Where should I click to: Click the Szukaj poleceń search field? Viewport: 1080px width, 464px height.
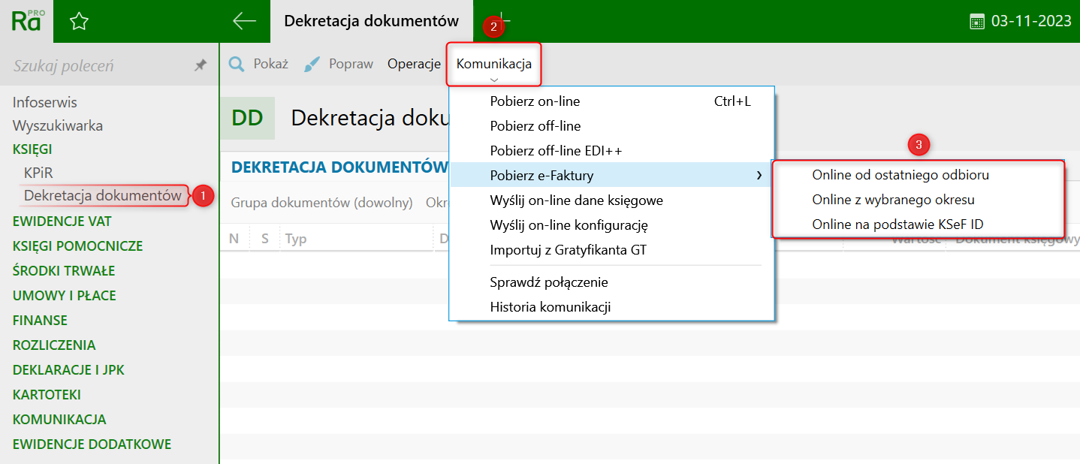98,66
